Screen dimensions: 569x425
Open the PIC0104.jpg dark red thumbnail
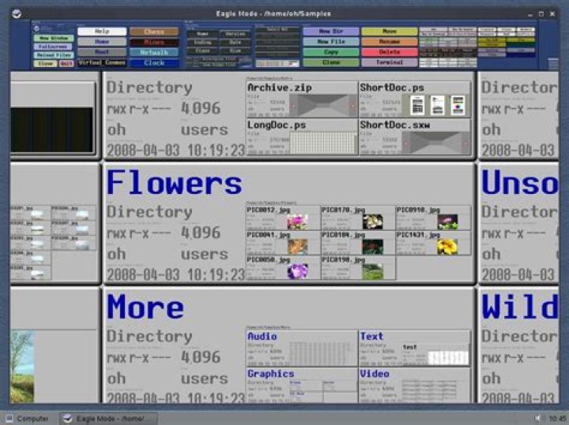(373, 247)
